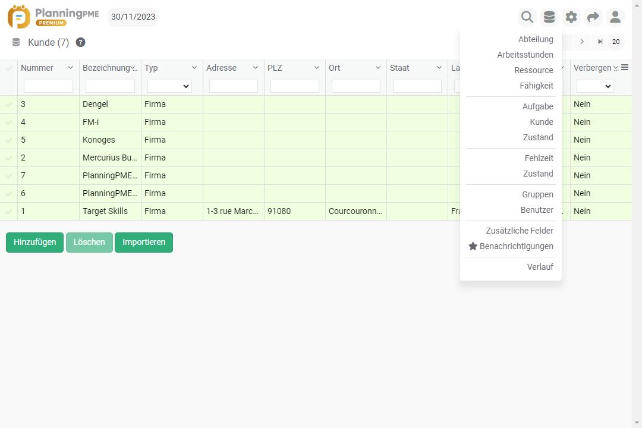The width and height of the screenshot is (642, 428).
Task: Click the Hinzufügen button
Action: pyautogui.click(x=34, y=243)
